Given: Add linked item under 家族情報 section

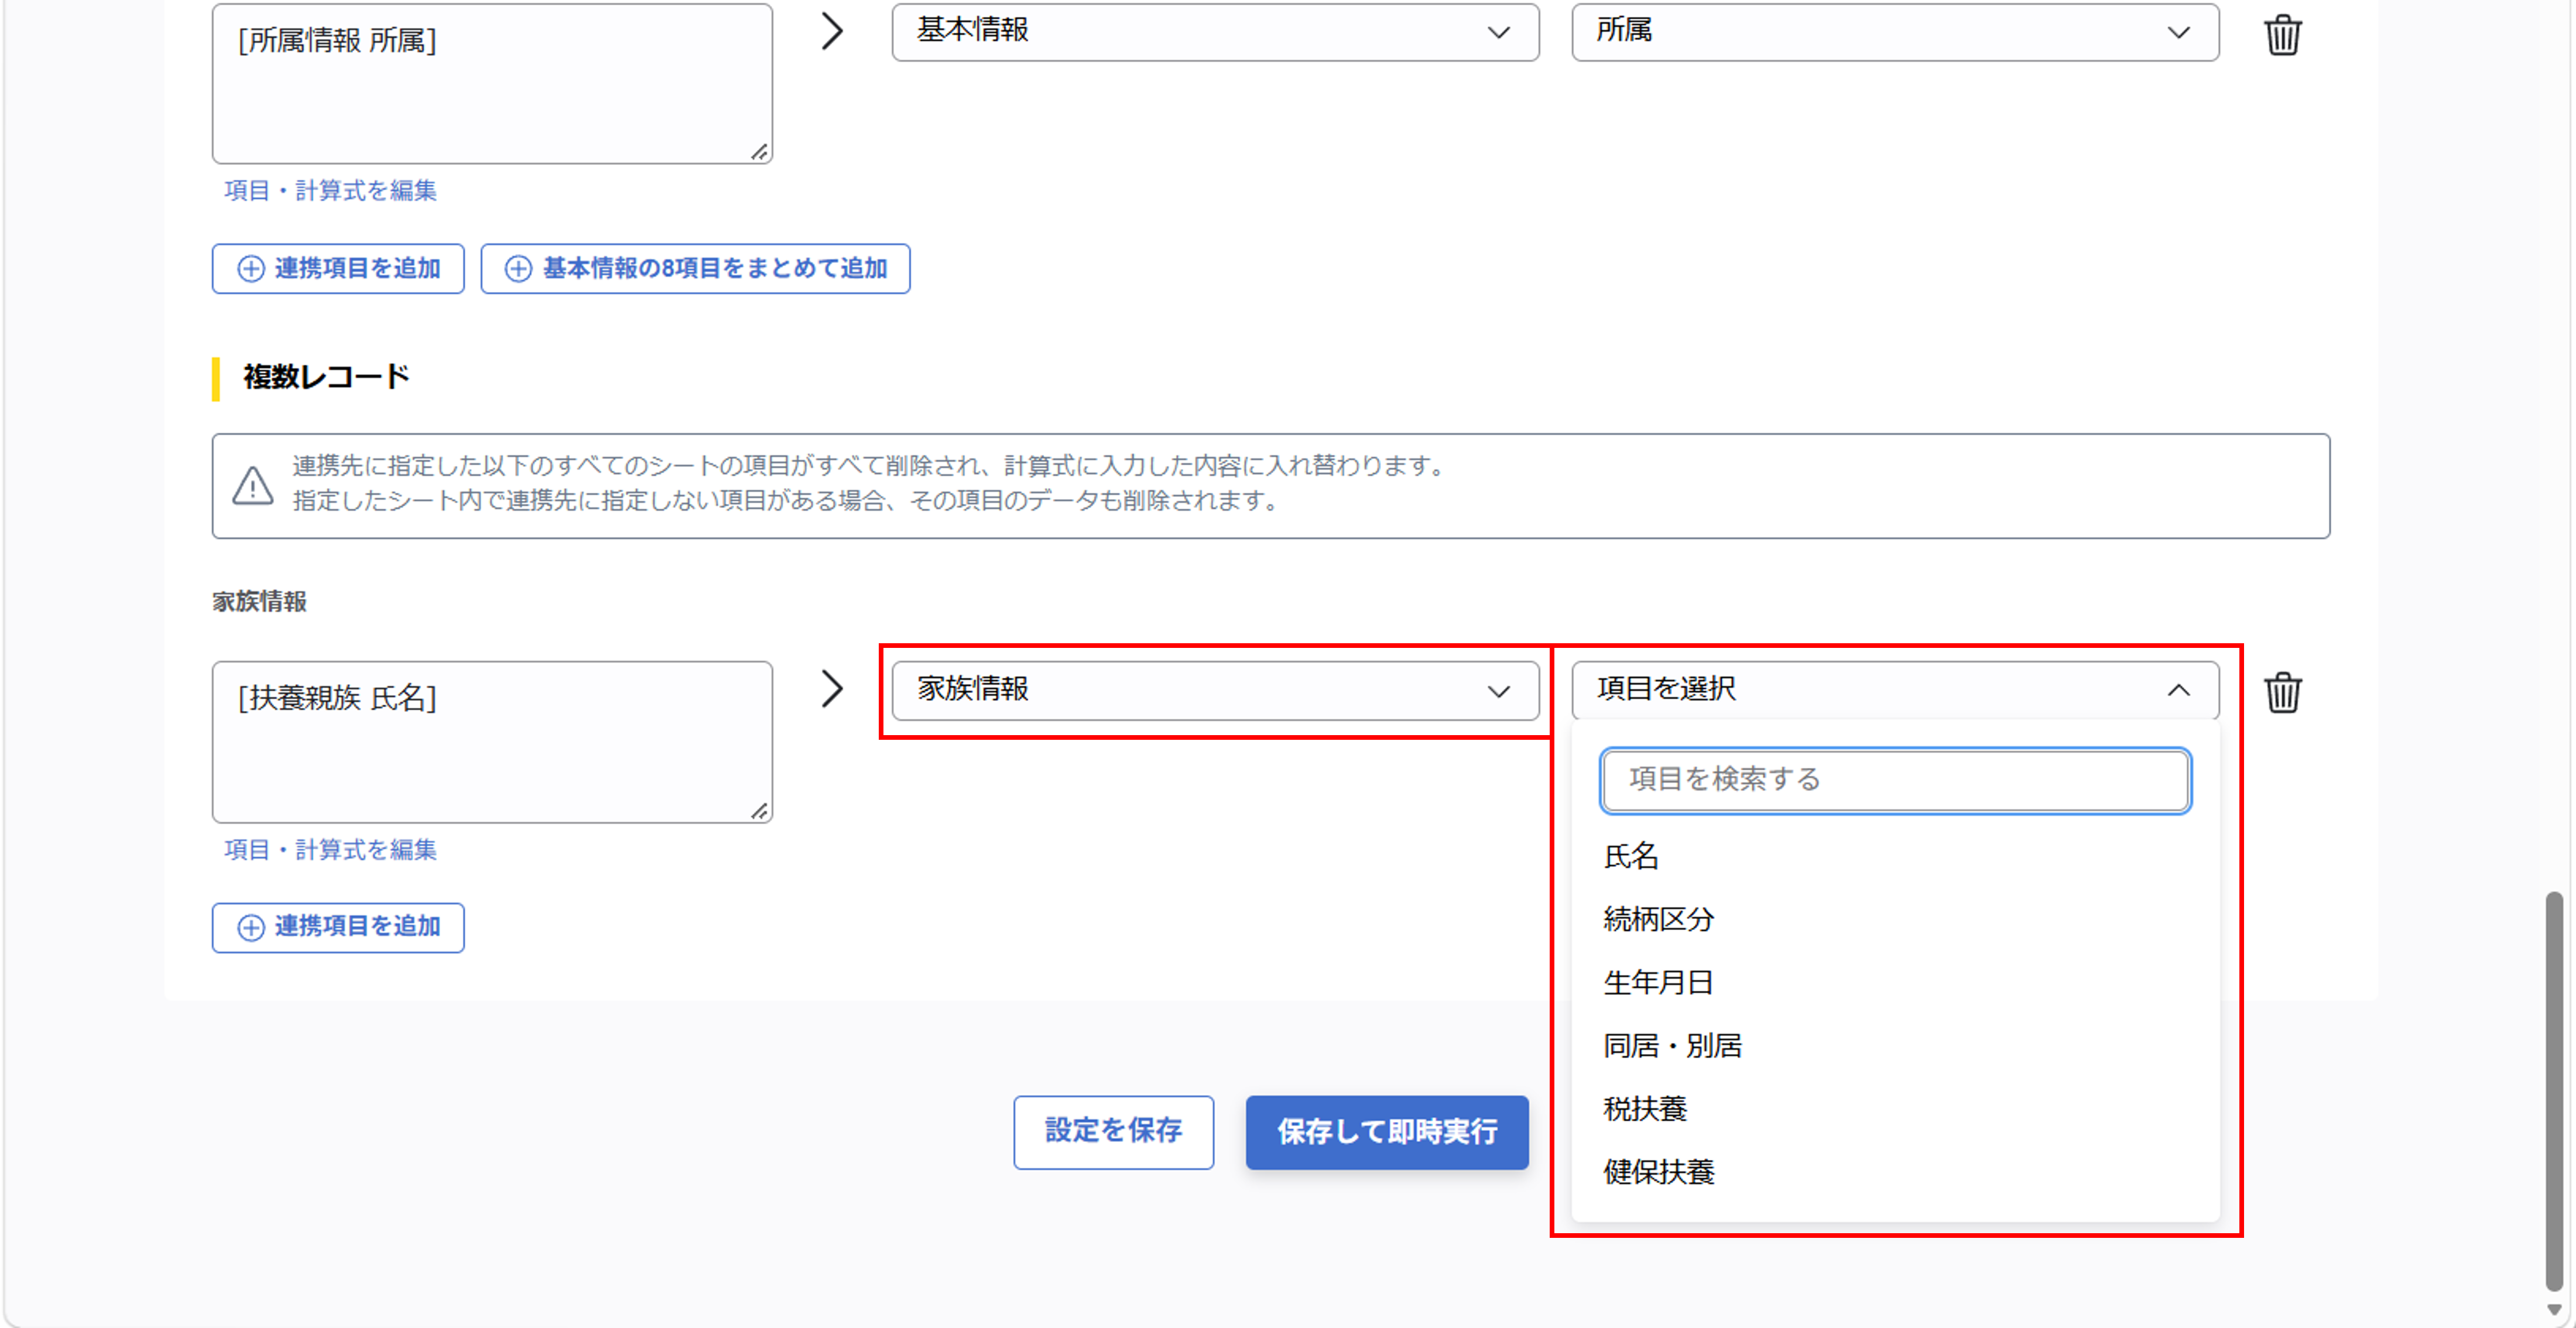Looking at the screenshot, I should coord(338,927).
